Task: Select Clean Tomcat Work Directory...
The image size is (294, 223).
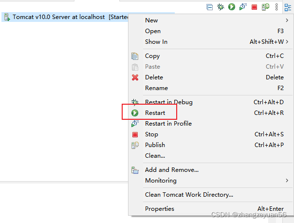Action: 210,194
